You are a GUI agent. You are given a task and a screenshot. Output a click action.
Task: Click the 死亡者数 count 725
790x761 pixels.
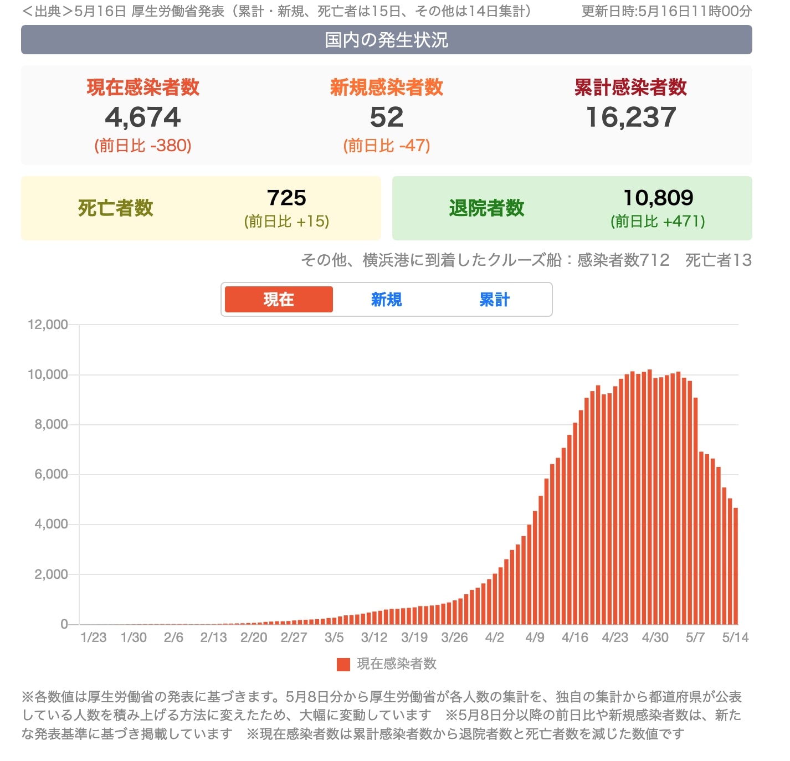pos(286,198)
